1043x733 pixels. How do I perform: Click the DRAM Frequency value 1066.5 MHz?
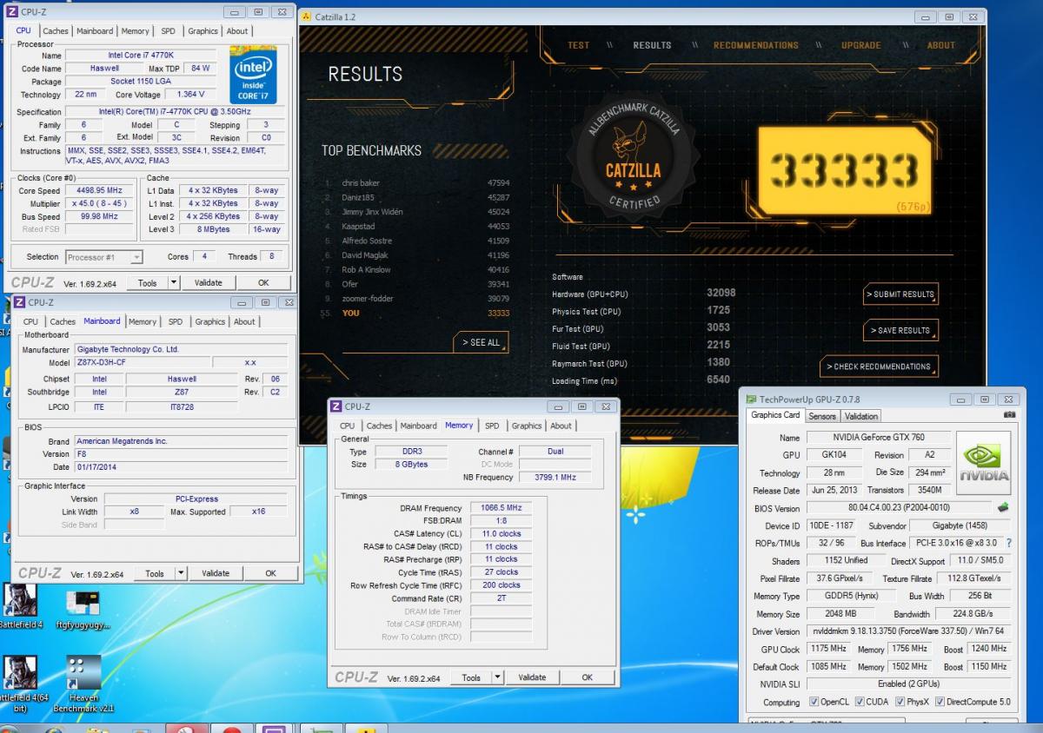[501, 507]
